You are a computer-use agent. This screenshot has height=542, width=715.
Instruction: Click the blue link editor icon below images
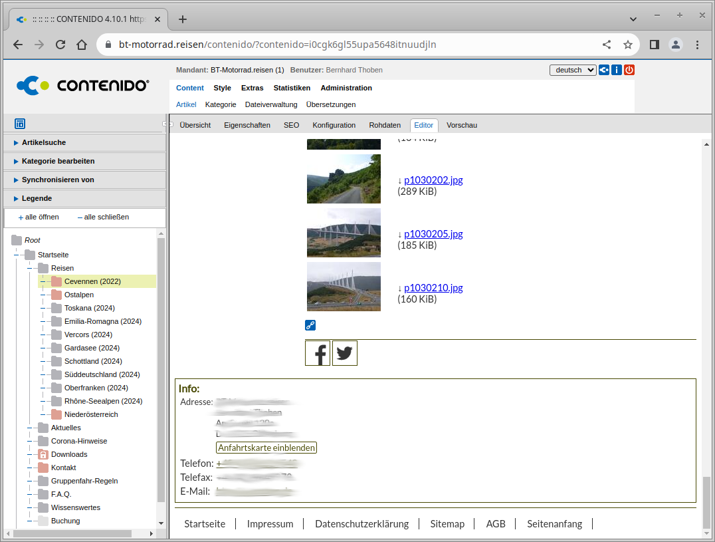click(310, 325)
